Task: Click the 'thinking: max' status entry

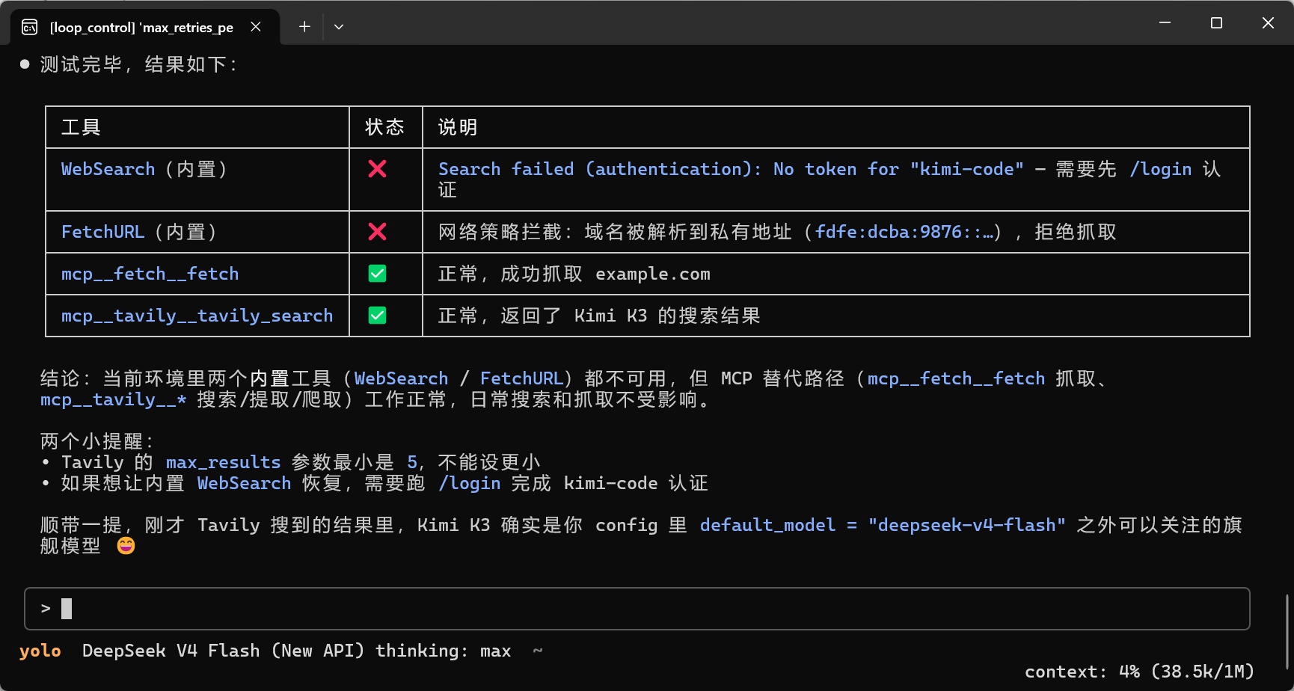Action: pos(444,651)
